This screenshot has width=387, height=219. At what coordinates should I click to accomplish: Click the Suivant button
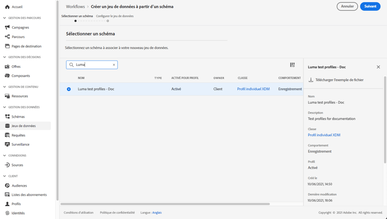(370, 6)
